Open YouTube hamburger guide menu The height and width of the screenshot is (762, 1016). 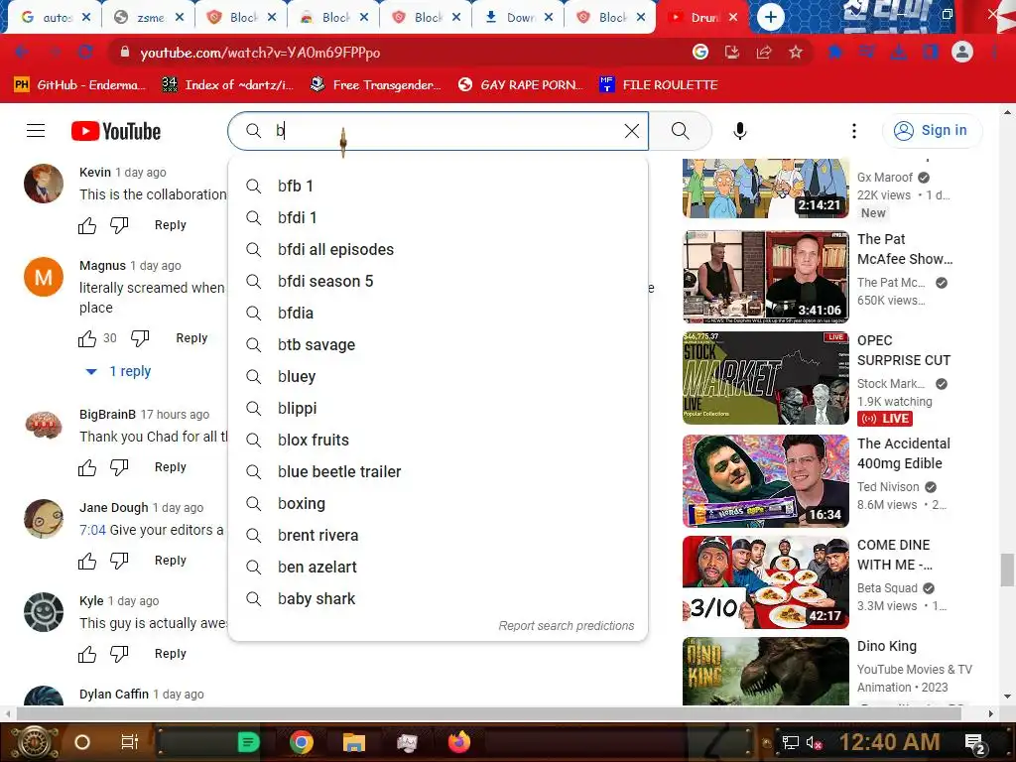[x=36, y=131]
